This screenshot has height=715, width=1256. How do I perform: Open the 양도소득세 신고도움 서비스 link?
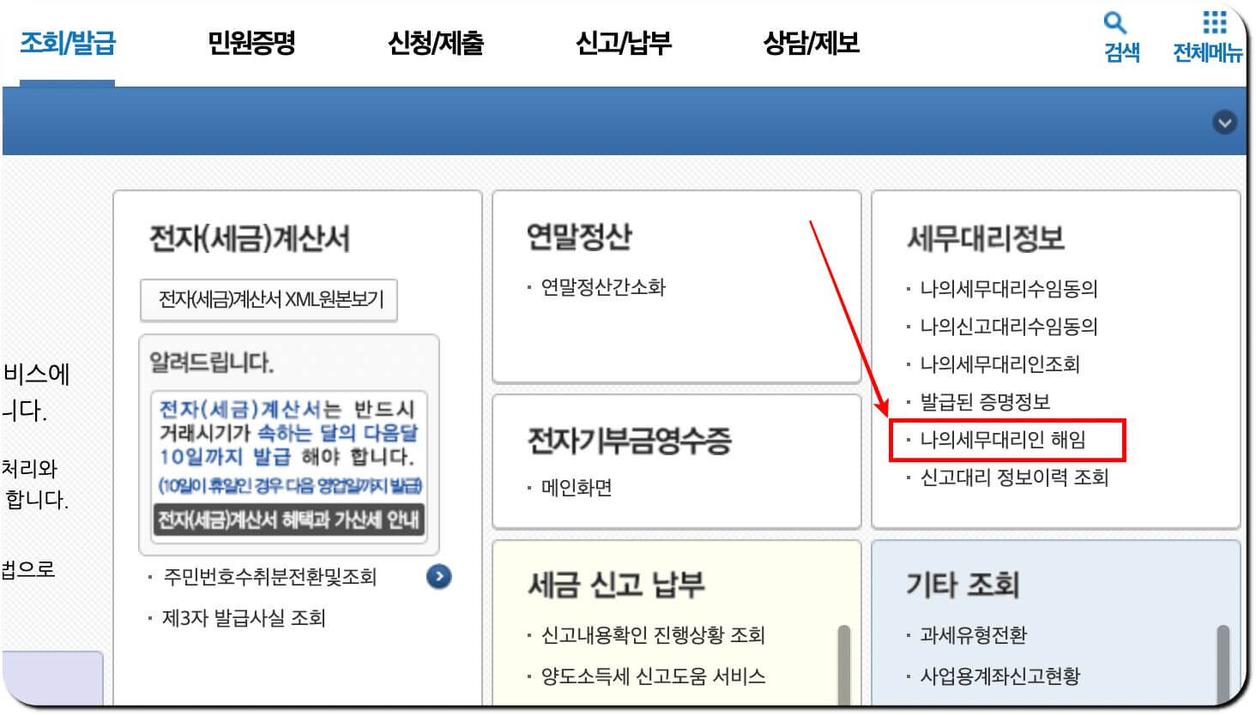click(653, 676)
